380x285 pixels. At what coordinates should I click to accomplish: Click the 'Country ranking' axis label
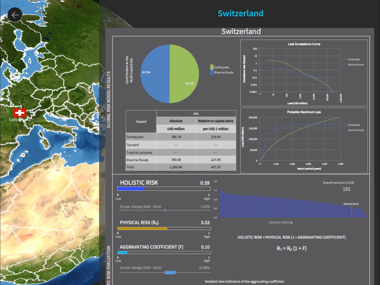coord(280,223)
